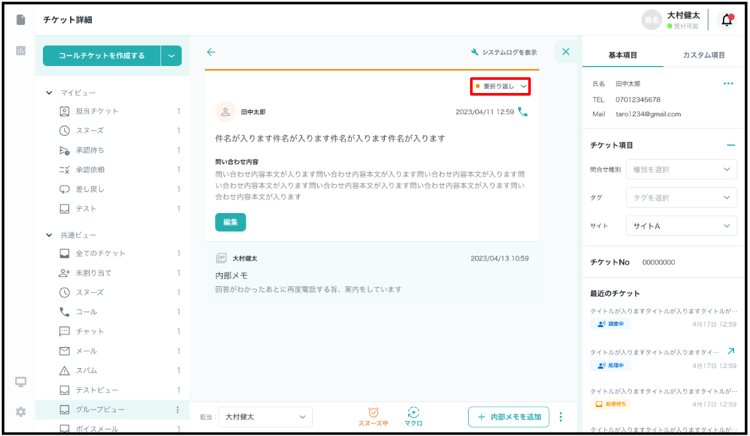Click the phone icon next to 2023/04/11 12:59
The width and height of the screenshot is (750, 436).
point(524,112)
